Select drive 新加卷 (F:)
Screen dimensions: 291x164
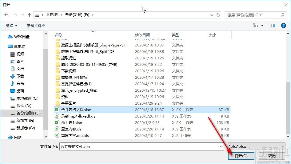[22, 121]
